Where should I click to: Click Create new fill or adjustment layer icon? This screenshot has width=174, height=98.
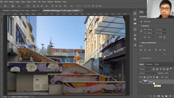coord(163,96)
